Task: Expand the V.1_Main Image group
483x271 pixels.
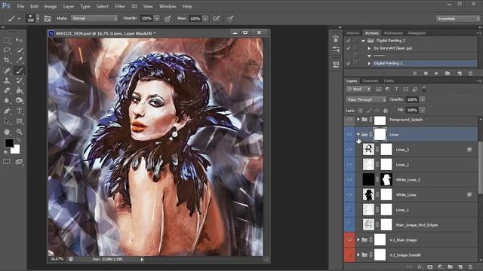Action: 358,240
